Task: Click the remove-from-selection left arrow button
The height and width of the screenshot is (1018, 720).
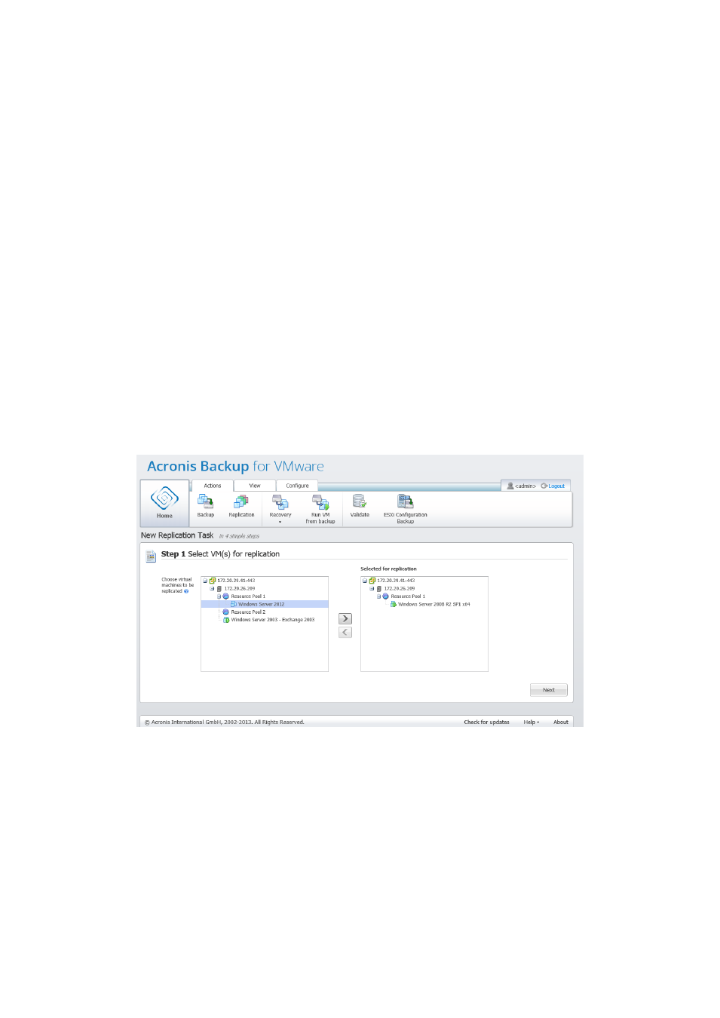Action: pyautogui.click(x=345, y=632)
